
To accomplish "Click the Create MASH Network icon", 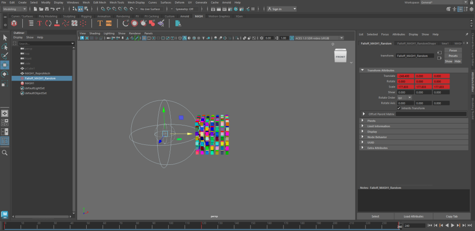I will pos(14,23).
